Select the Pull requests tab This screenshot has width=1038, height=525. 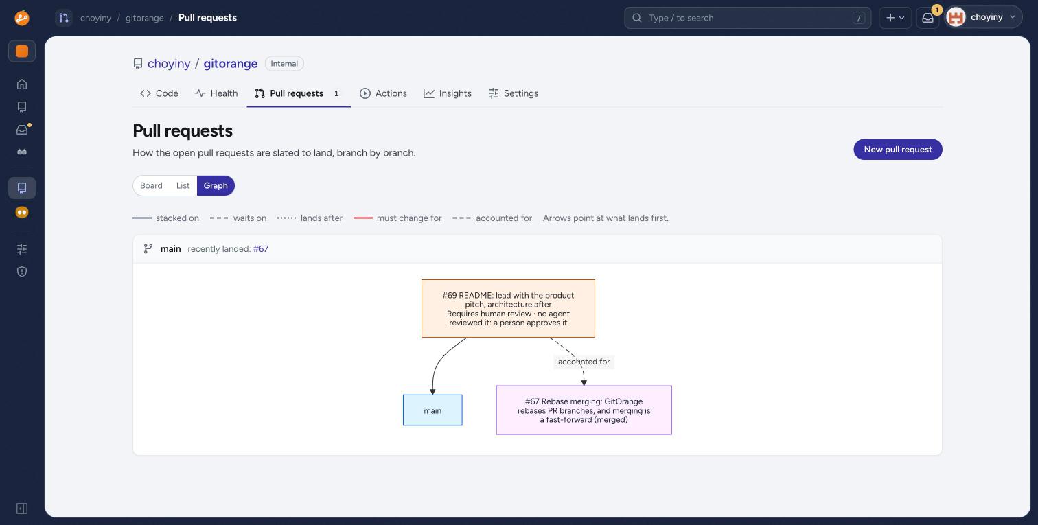coord(299,93)
